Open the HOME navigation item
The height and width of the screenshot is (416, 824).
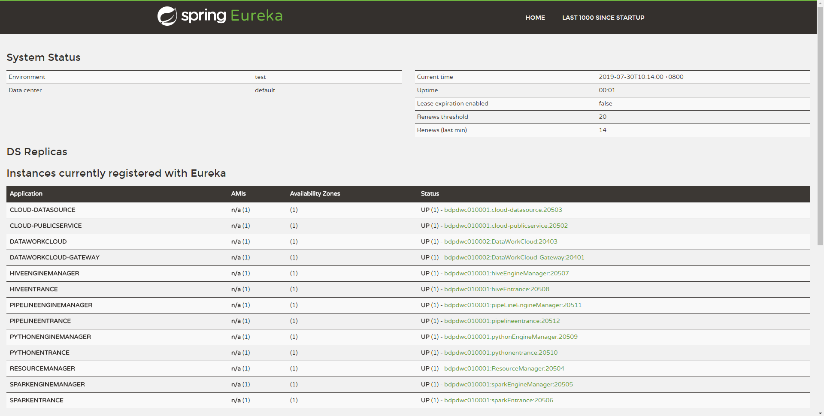pyautogui.click(x=535, y=18)
